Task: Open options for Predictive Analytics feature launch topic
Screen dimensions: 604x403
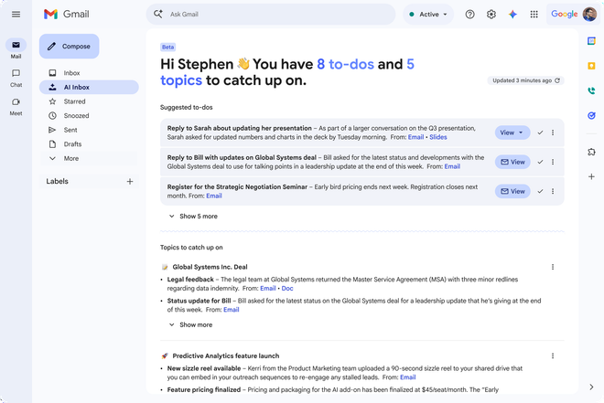Action: 553,356
